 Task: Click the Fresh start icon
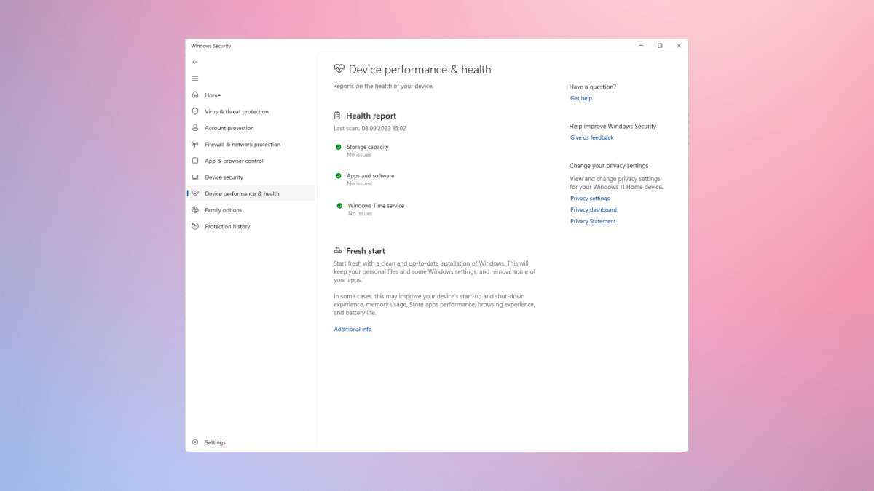click(x=337, y=250)
